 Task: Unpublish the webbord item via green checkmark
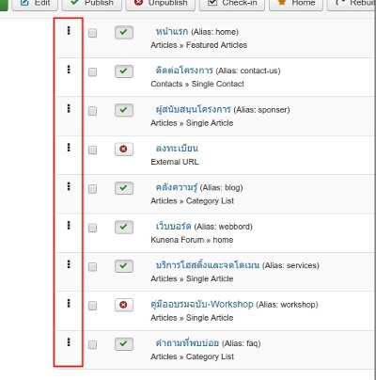click(x=124, y=227)
